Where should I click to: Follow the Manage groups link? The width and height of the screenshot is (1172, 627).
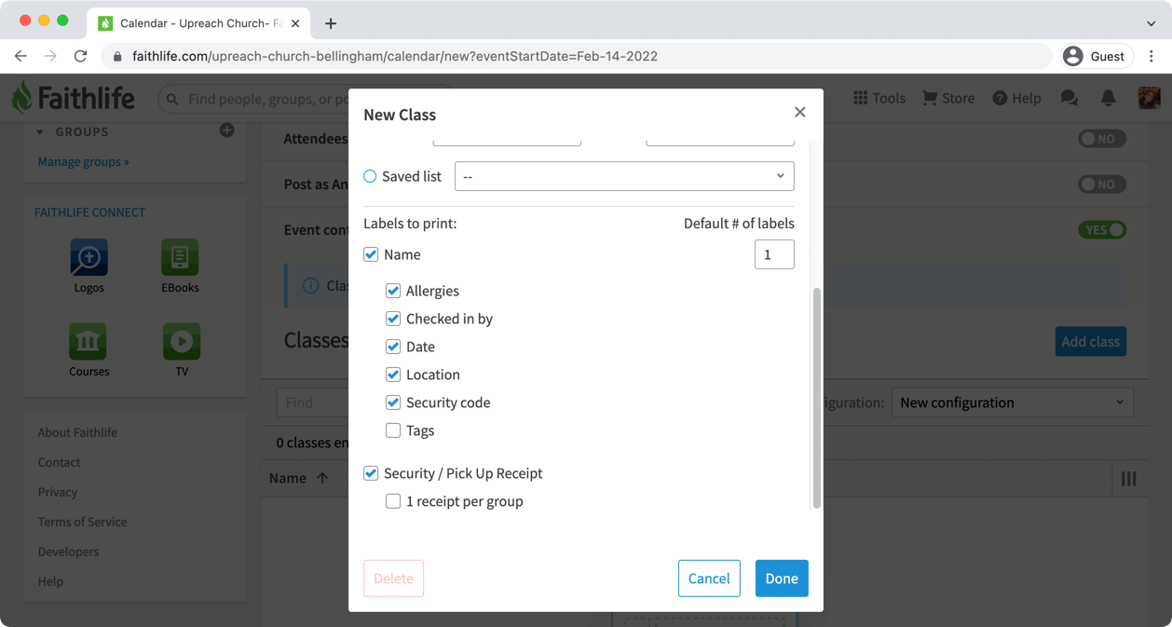pos(83,162)
